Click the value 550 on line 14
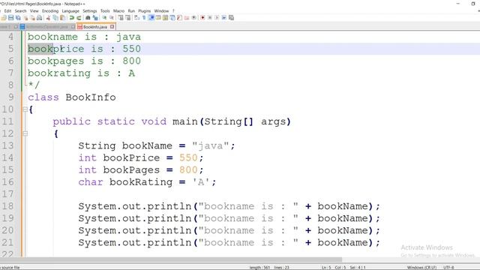The width and height of the screenshot is (480, 270). click(x=188, y=158)
